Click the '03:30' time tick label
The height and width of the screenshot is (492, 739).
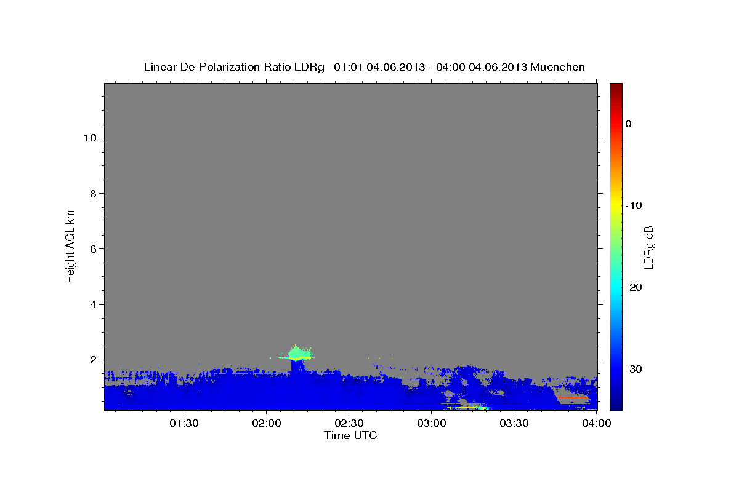point(514,423)
